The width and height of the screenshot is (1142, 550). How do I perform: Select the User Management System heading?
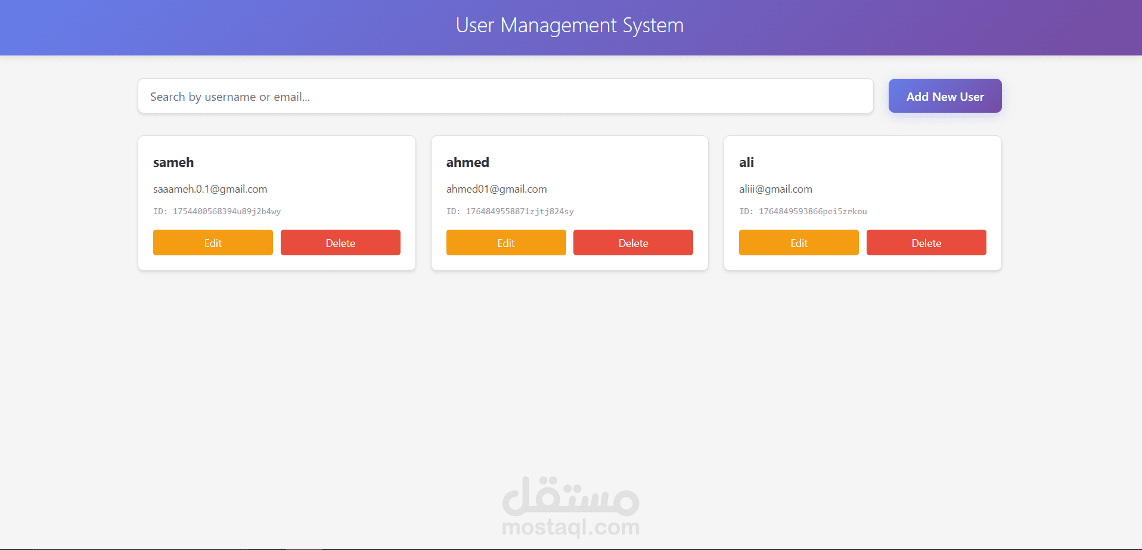(570, 26)
